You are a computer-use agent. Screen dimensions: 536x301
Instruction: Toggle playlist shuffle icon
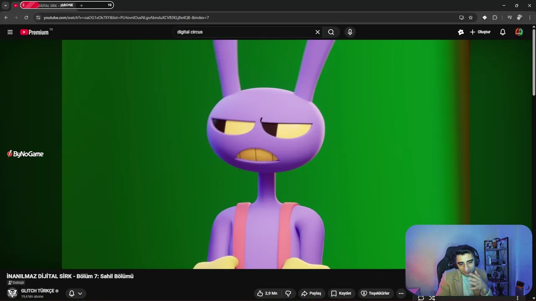coord(432,298)
